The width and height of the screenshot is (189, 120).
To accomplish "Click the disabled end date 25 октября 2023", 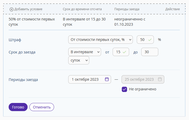I will 143,79.
